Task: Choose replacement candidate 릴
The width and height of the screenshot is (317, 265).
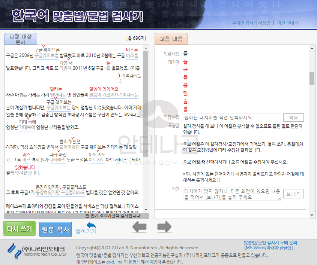Action: [x=185, y=93]
